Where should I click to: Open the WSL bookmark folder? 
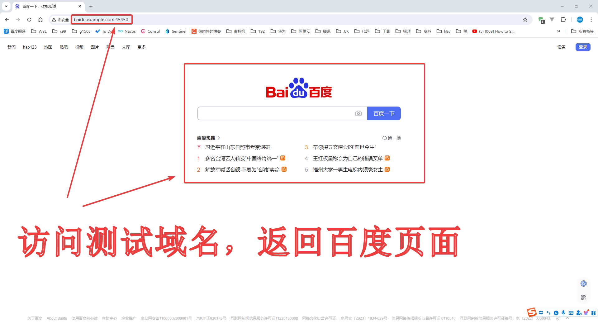point(39,31)
